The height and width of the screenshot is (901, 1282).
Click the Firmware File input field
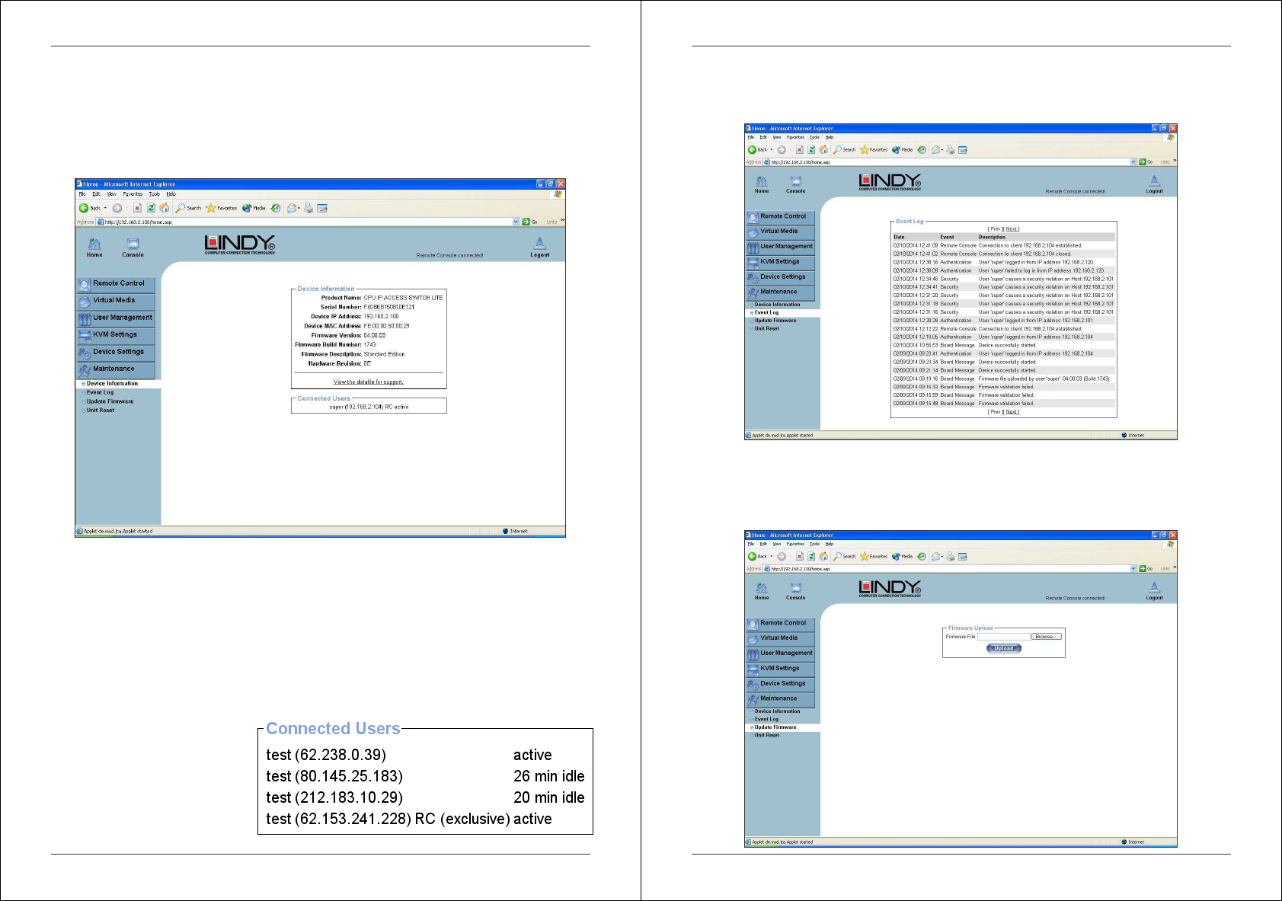(1003, 637)
